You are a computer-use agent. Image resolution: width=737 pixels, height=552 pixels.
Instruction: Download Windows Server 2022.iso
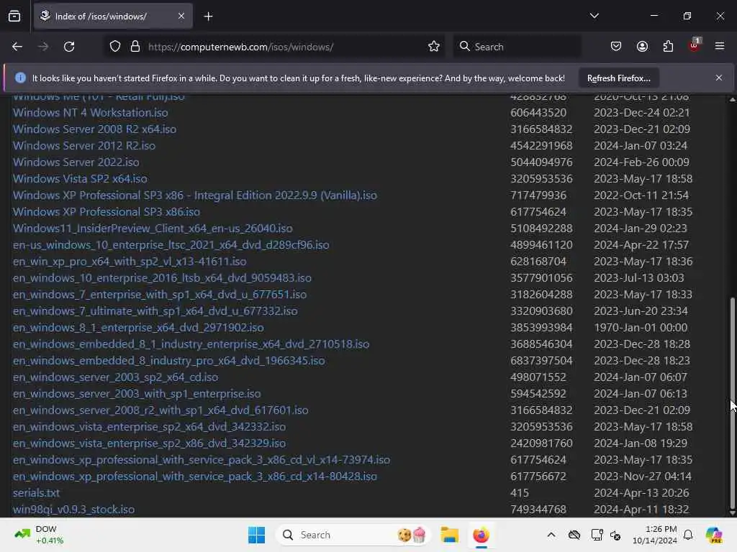coord(76,162)
